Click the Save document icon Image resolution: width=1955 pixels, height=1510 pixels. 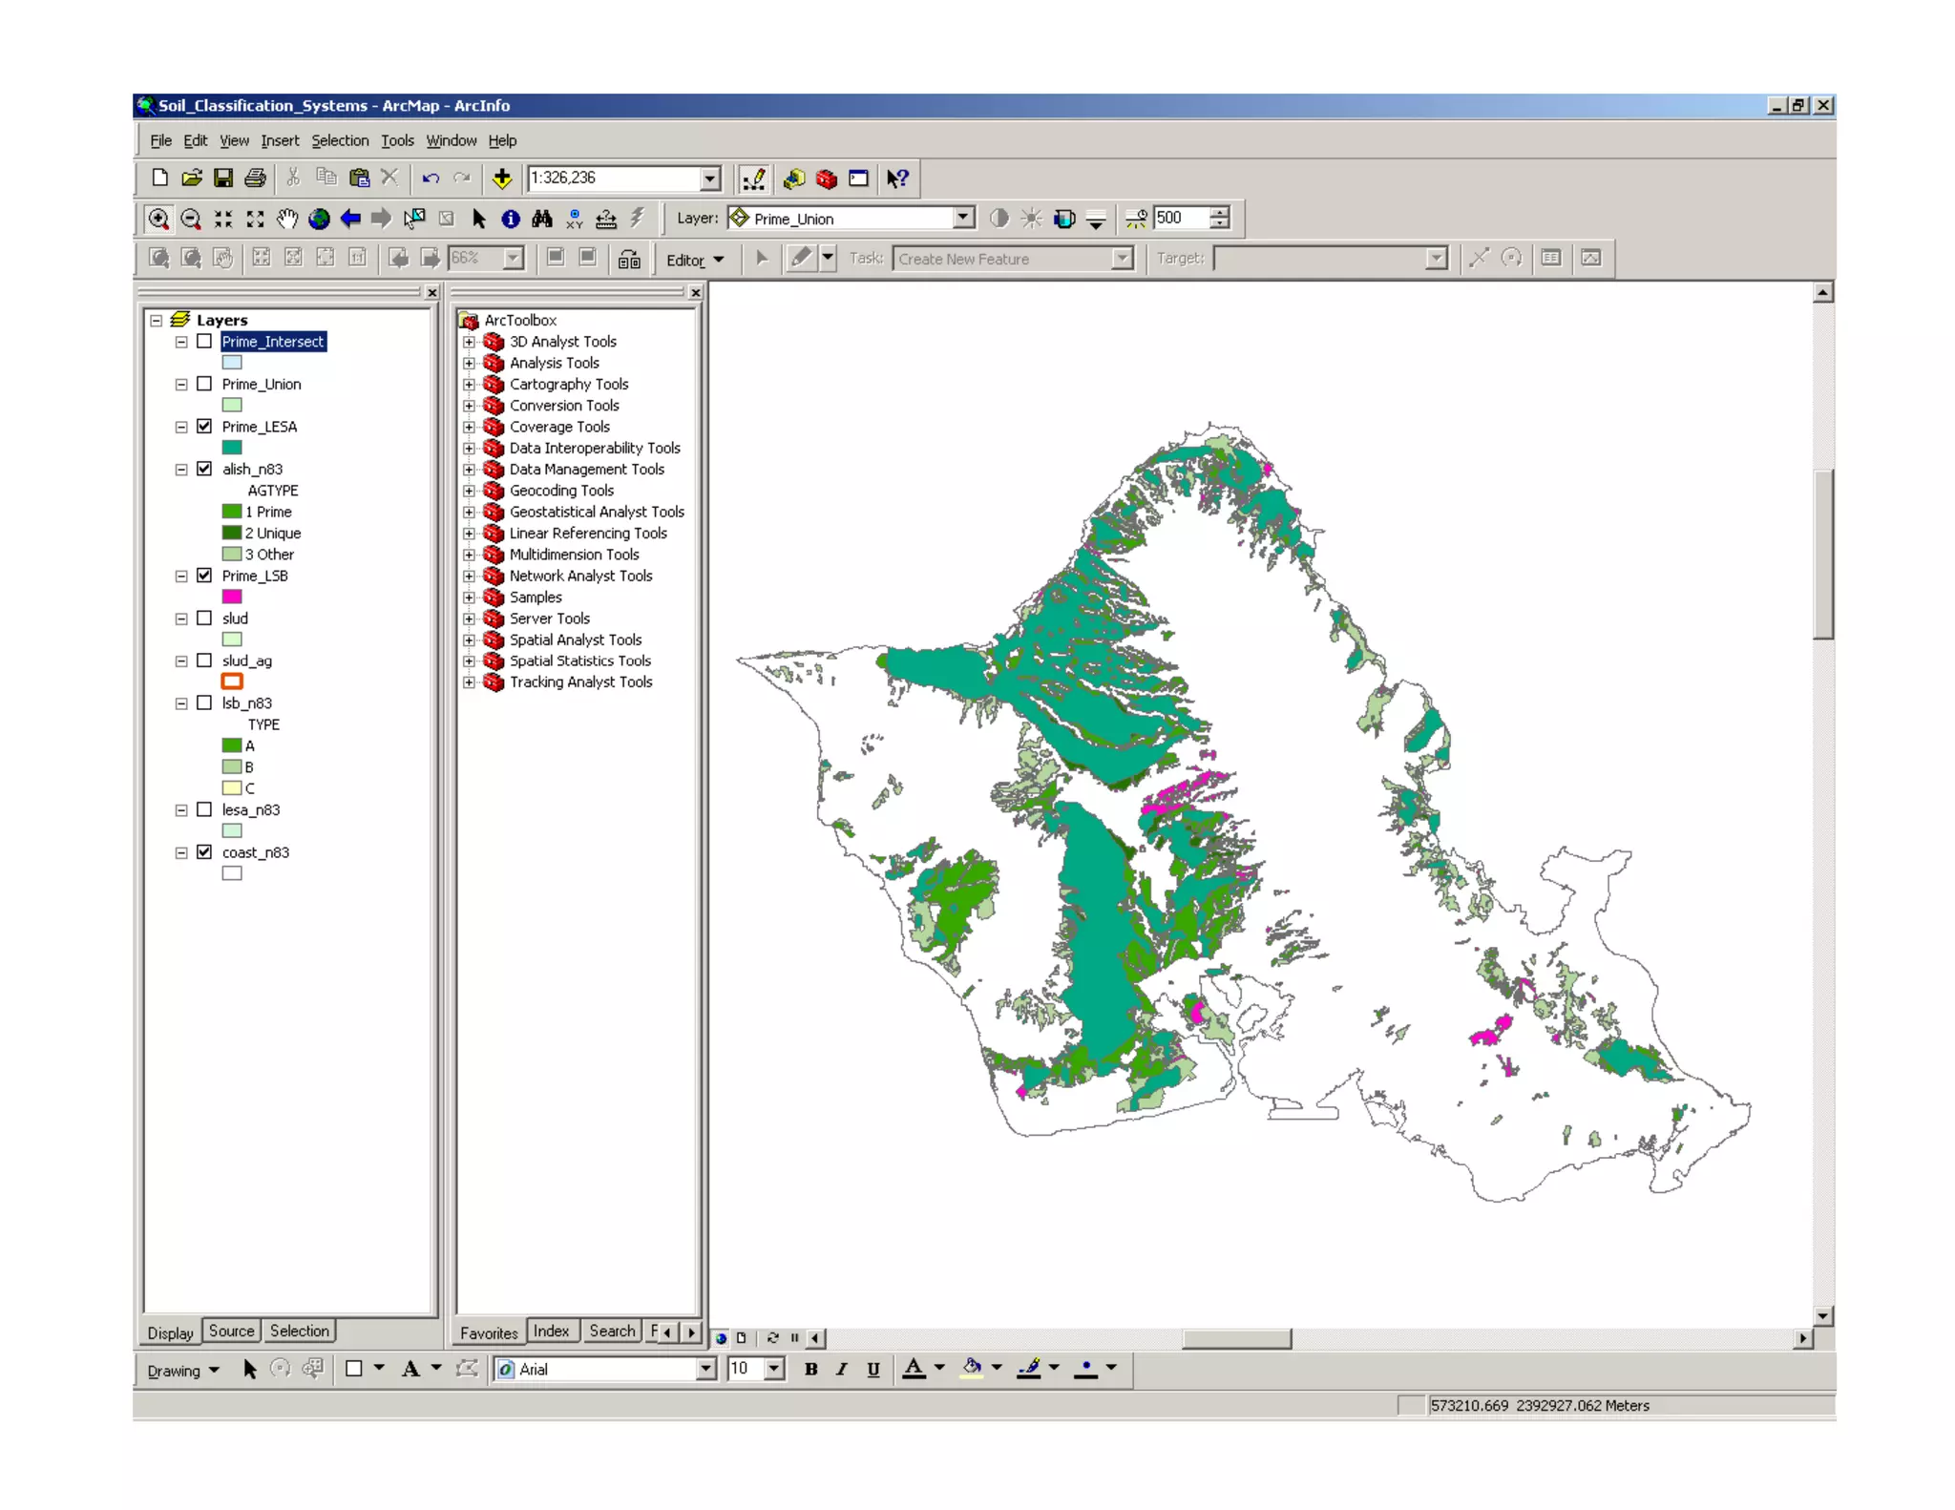(x=223, y=178)
